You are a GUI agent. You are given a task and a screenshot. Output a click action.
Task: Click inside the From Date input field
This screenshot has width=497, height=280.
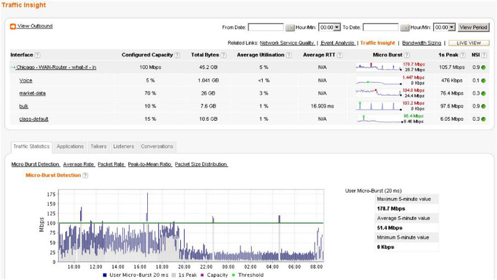click(266, 27)
